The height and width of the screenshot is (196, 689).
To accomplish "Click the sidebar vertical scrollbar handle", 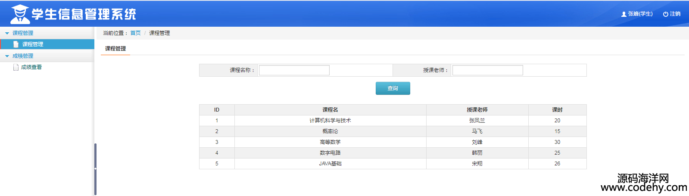I will pyautogui.click(x=95, y=169).
